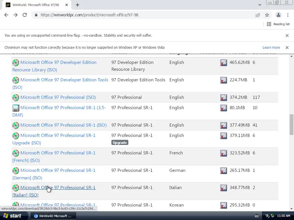Go back to the previous page

[x=6, y=15]
